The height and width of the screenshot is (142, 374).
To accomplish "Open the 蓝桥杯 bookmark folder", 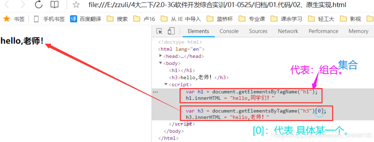I will click(220, 19).
